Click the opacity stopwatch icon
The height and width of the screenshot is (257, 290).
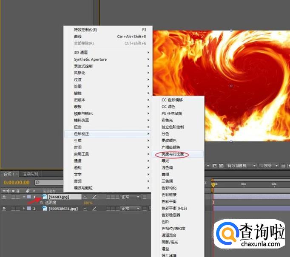(42, 203)
